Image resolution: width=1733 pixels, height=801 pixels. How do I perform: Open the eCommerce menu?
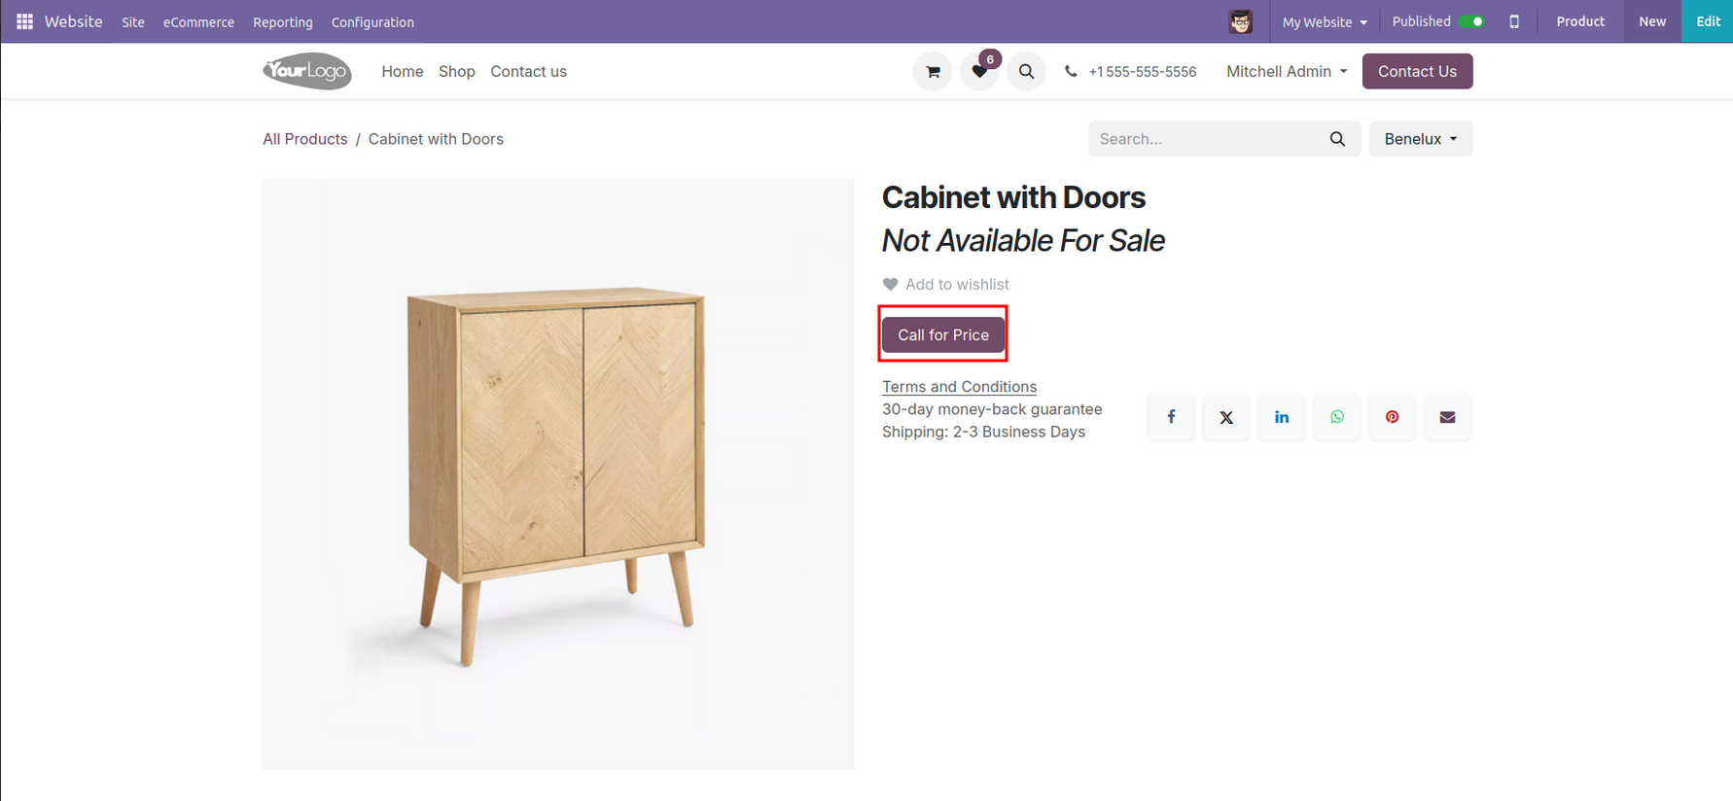coord(198,22)
